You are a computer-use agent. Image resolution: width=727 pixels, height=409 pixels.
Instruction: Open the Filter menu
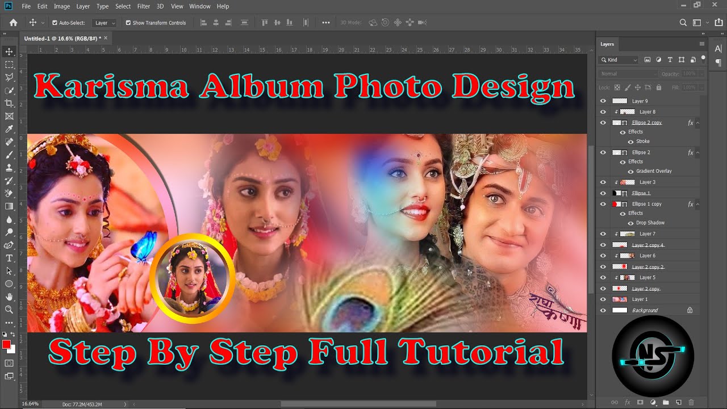144,6
